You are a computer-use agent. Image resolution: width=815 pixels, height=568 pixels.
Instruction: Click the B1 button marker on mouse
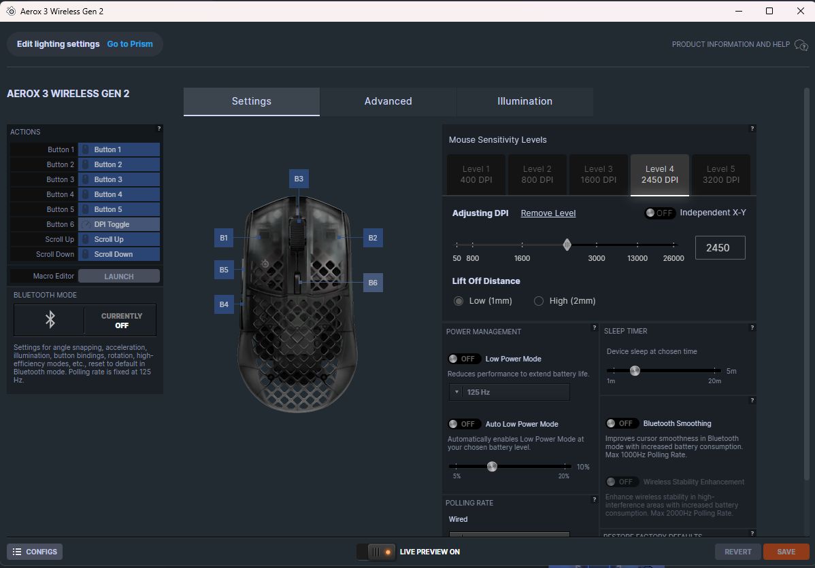point(224,238)
